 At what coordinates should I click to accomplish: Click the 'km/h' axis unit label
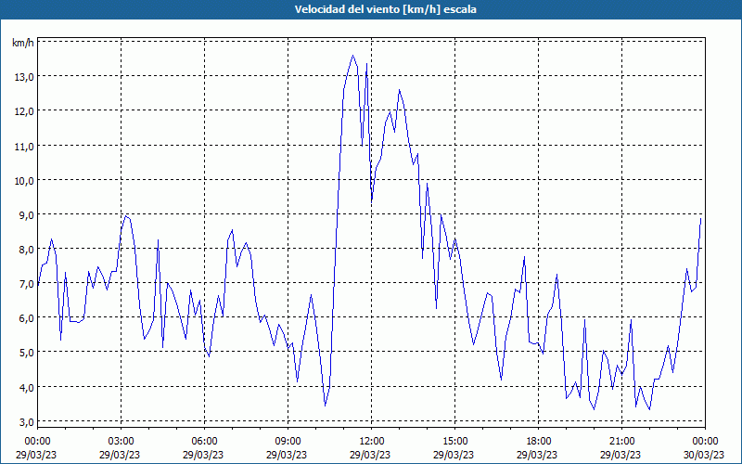[23, 43]
